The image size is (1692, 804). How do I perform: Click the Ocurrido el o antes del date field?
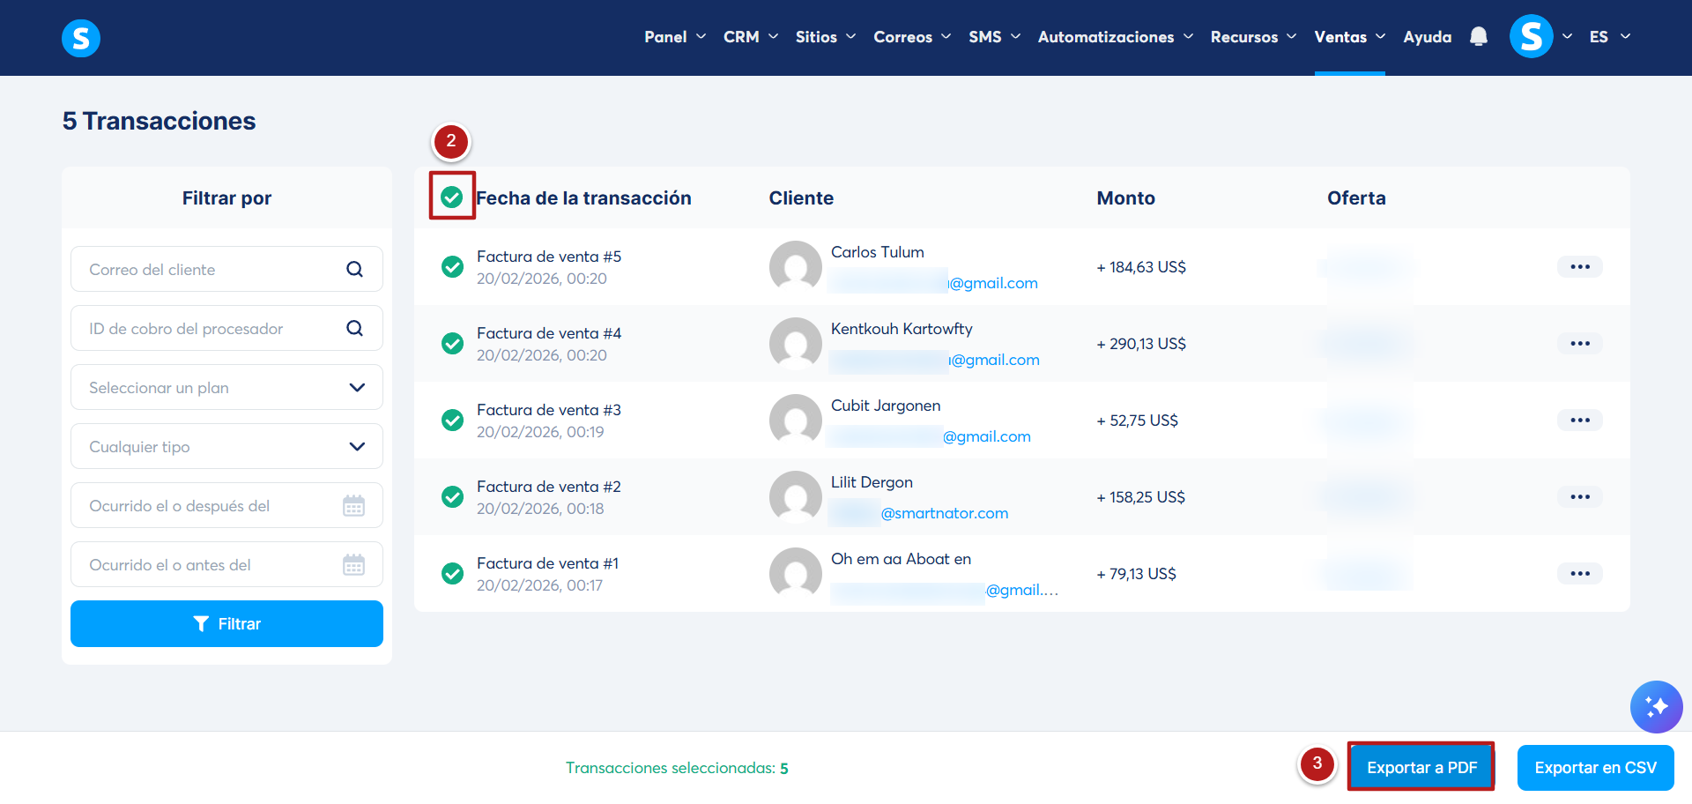click(226, 564)
